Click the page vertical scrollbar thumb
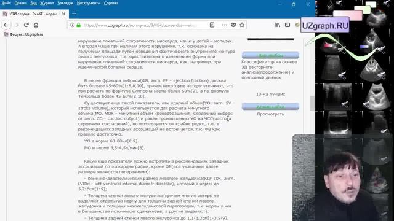 pyautogui.click(x=312, y=103)
